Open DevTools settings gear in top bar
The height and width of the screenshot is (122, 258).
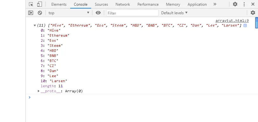235,4
